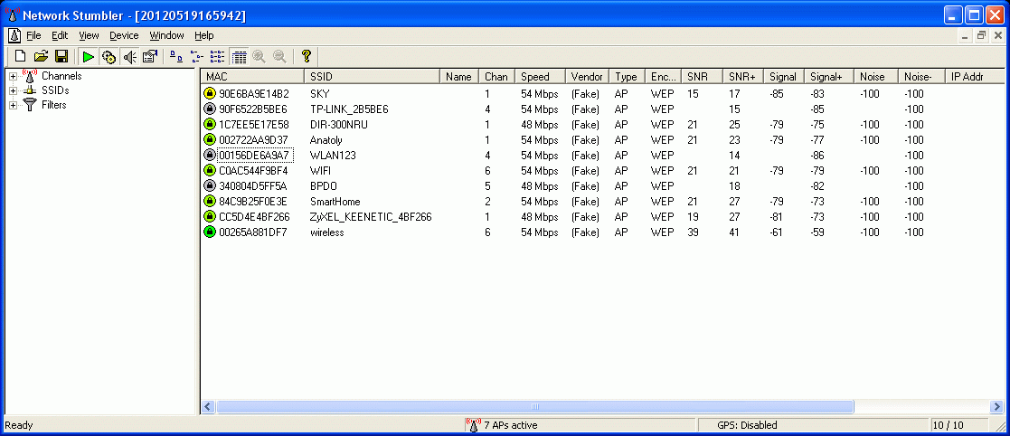Click the gray lock icon for WLAN123
Viewport: 1010px width, 436px height.
tap(210, 156)
